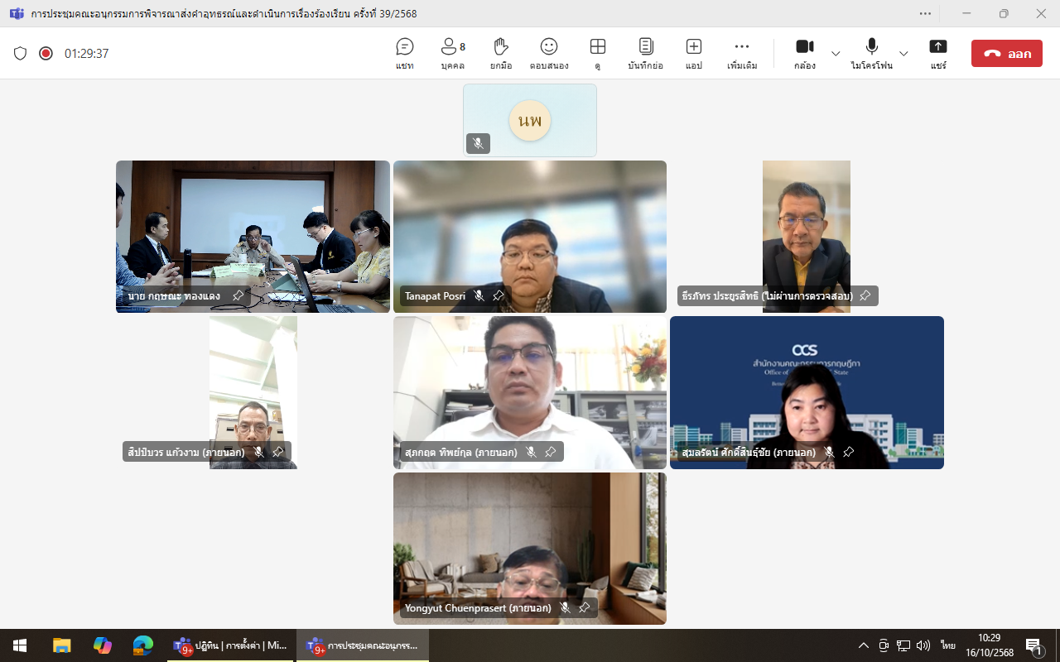Toggle pin on Tanapat Posri's video
Image resolution: width=1060 pixels, height=662 pixels.
[499, 295]
